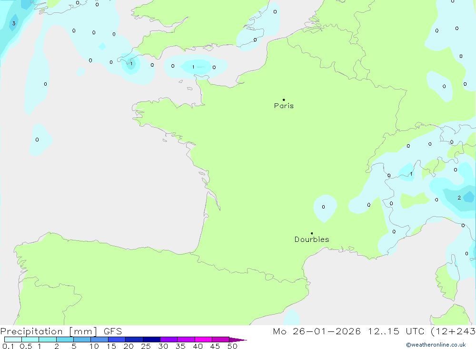Click the 40–45 mm magenta legend box
This screenshot has width=476, height=349.
[203, 339]
